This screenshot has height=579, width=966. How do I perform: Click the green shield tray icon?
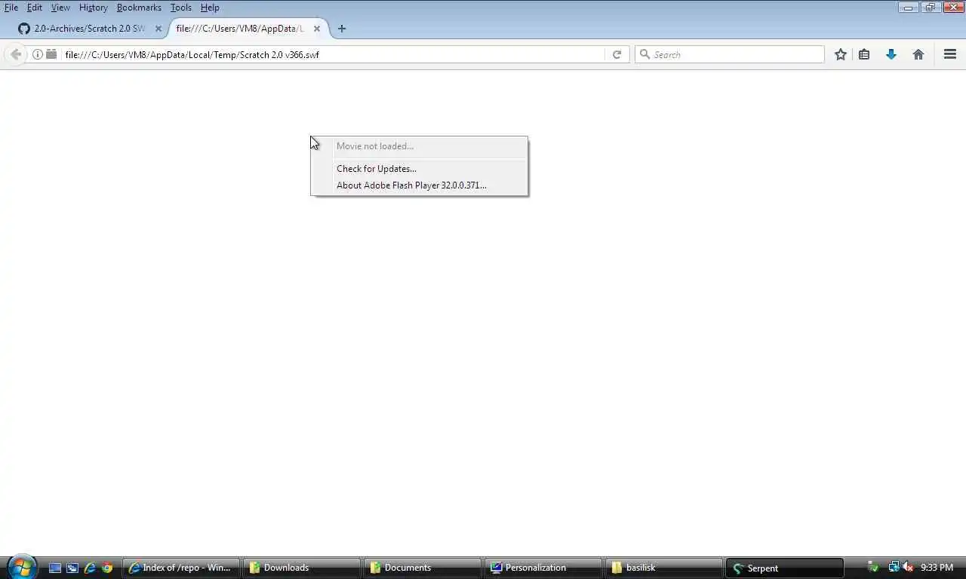pyautogui.click(x=873, y=567)
